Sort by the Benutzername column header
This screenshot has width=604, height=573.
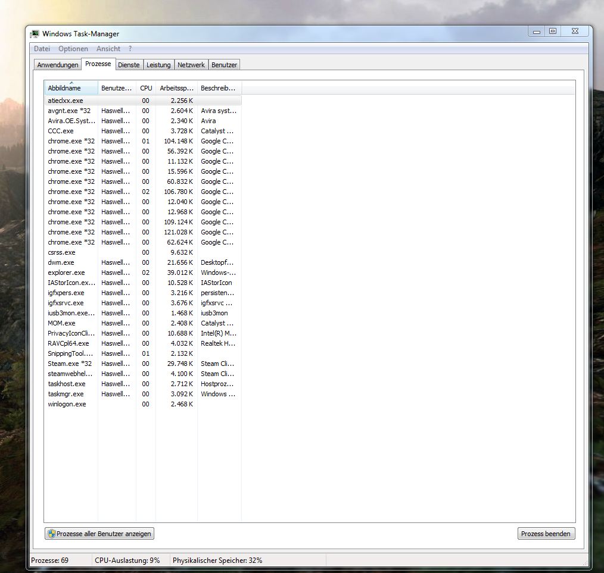point(117,87)
